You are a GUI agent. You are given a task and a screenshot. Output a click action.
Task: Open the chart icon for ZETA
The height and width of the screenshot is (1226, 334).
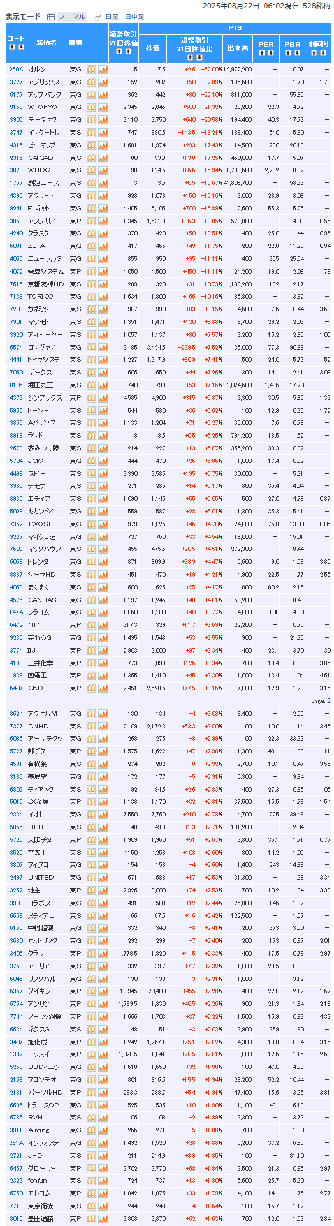pyautogui.click(x=103, y=246)
